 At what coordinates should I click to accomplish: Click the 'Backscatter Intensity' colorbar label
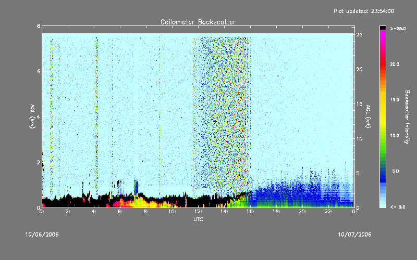click(x=407, y=117)
